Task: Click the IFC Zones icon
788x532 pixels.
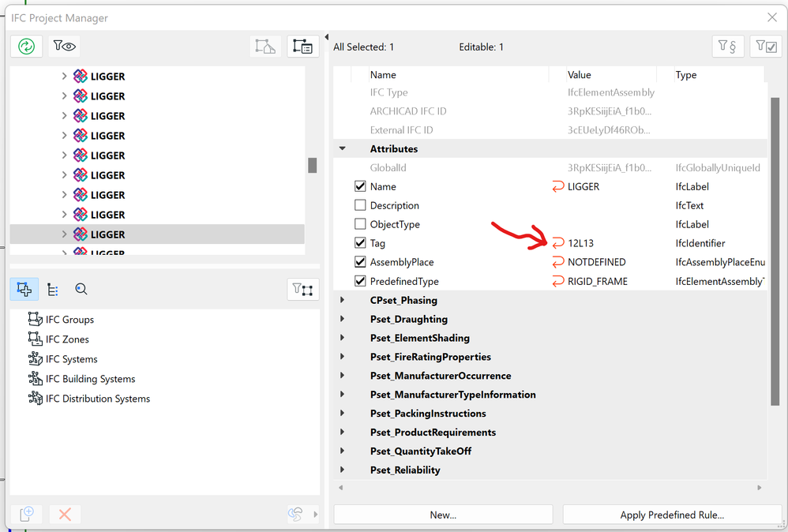Action: [x=36, y=339]
